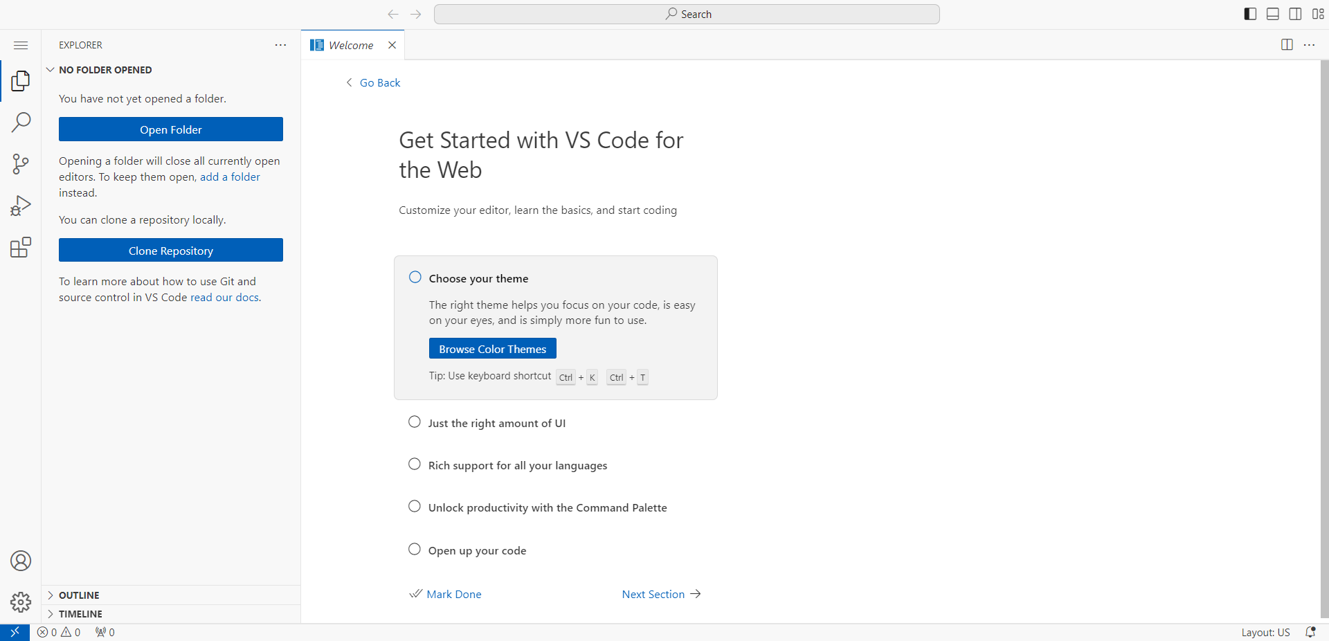Click the forwarded ports status item
Image resolution: width=1329 pixels, height=641 pixels.
[x=105, y=632]
